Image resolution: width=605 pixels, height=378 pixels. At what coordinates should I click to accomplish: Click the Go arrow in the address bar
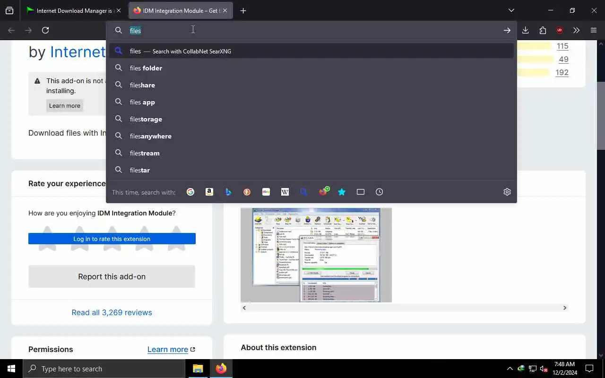(x=507, y=30)
